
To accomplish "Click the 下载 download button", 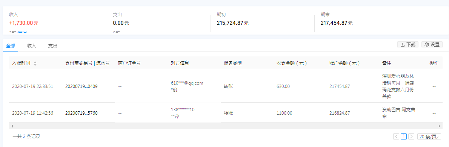I will [408, 44].
